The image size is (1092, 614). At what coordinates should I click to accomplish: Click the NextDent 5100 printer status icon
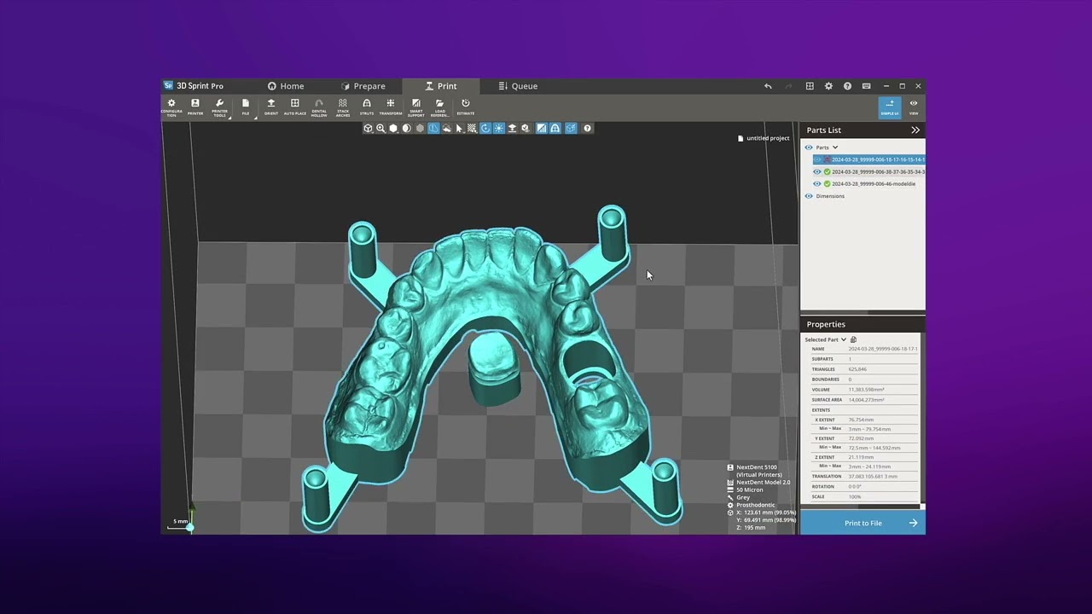[730, 467]
